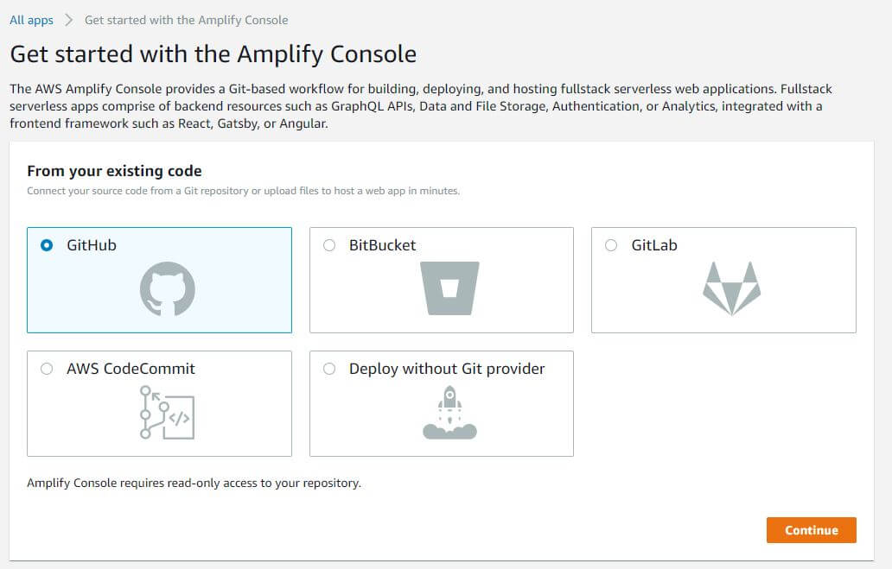Select the Deploy without Git provider radio button
Screen dimensions: 892x569
(x=329, y=369)
